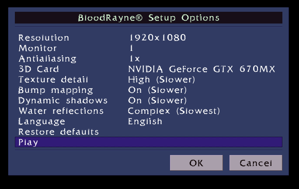Select the Resolution setting label

(44, 38)
